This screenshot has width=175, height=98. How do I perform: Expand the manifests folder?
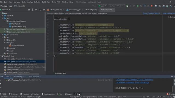click(x=2, y=16)
